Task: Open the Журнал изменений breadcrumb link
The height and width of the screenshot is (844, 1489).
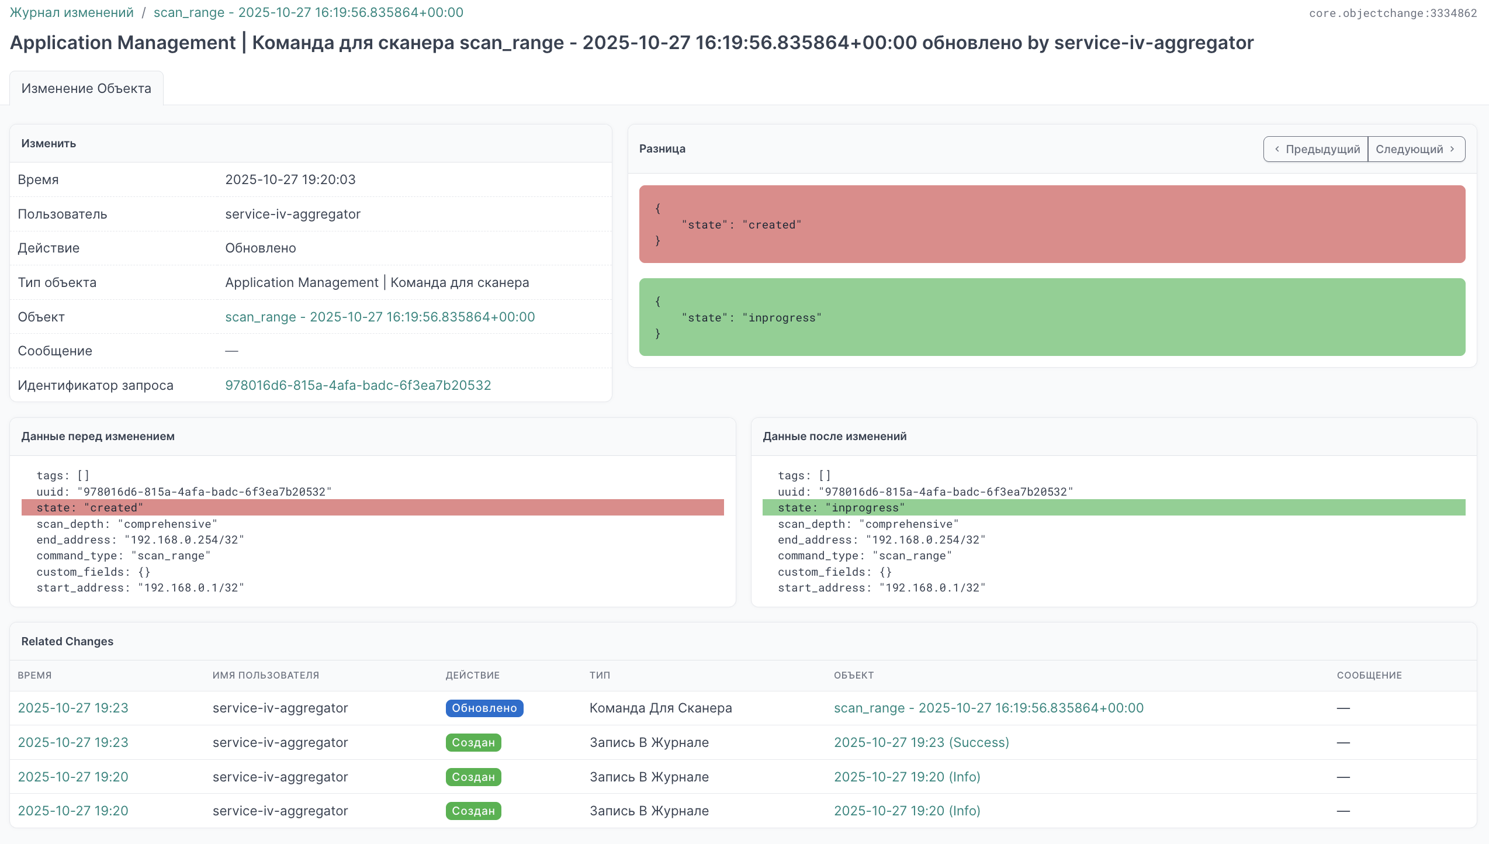Action: [x=72, y=12]
